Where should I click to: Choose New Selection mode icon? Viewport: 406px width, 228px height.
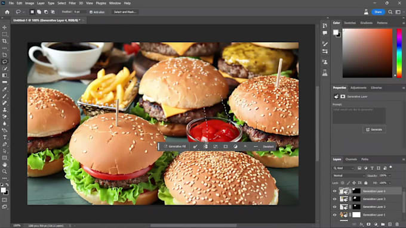pos(32,12)
